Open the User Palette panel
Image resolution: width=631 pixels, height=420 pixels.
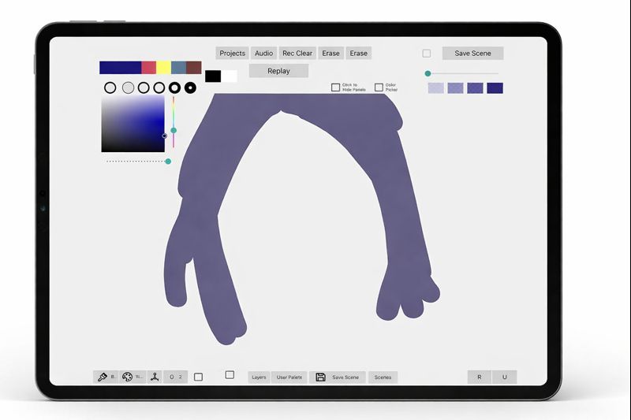289,377
